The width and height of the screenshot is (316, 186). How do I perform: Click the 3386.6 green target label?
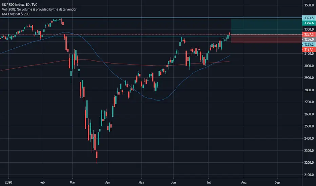tap(309, 23)
